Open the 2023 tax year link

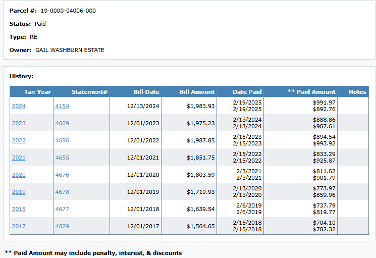[19, 123]
